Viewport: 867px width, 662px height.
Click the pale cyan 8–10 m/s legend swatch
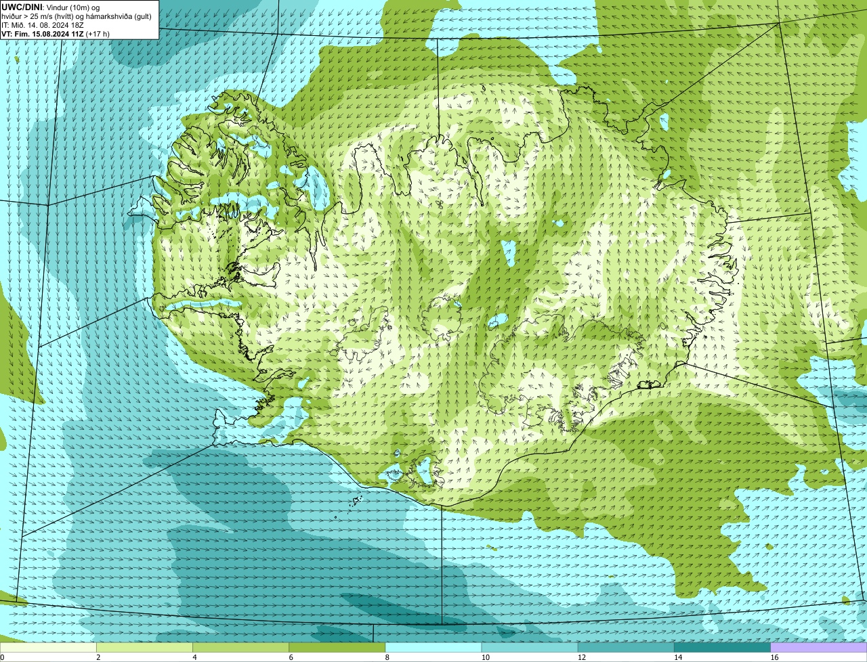coord(433,647)
